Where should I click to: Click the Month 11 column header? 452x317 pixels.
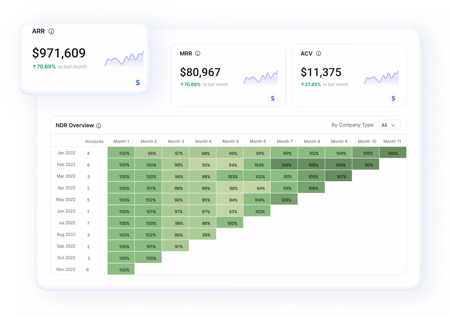coord(392,141)
